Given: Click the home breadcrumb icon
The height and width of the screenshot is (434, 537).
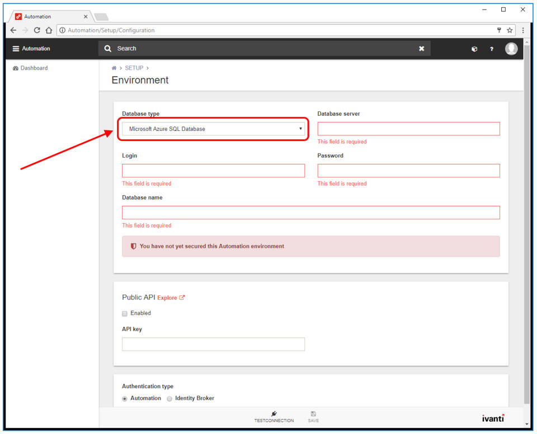Looking at the screenshot, I should (x=114, y=68).
